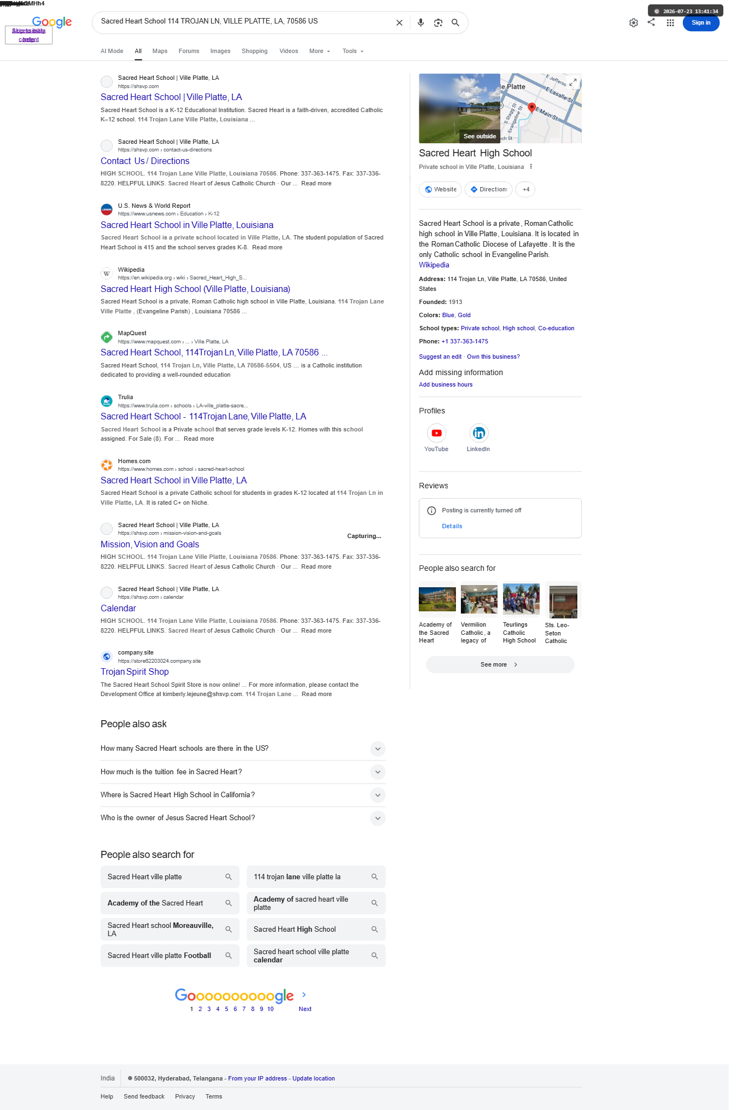Open the Tools dropdown
The height and width of the screenshot is (1110, 737).
353,51
